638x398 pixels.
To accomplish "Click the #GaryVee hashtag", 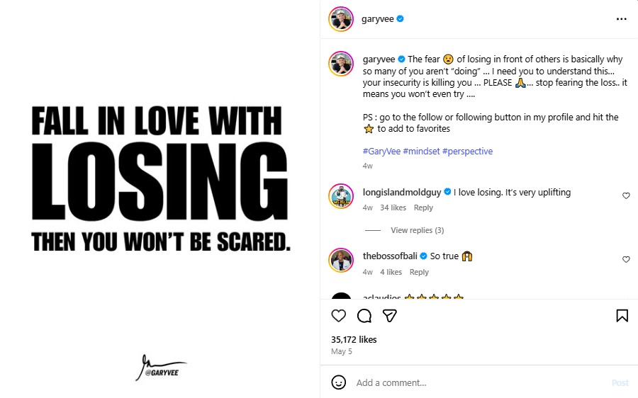I will (381, 152).
